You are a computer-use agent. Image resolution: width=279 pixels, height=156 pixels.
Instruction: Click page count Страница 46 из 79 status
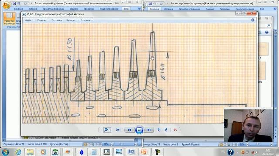click(14, 144)
